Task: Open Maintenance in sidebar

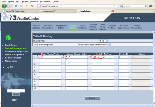Action: [x=11, y=61]
